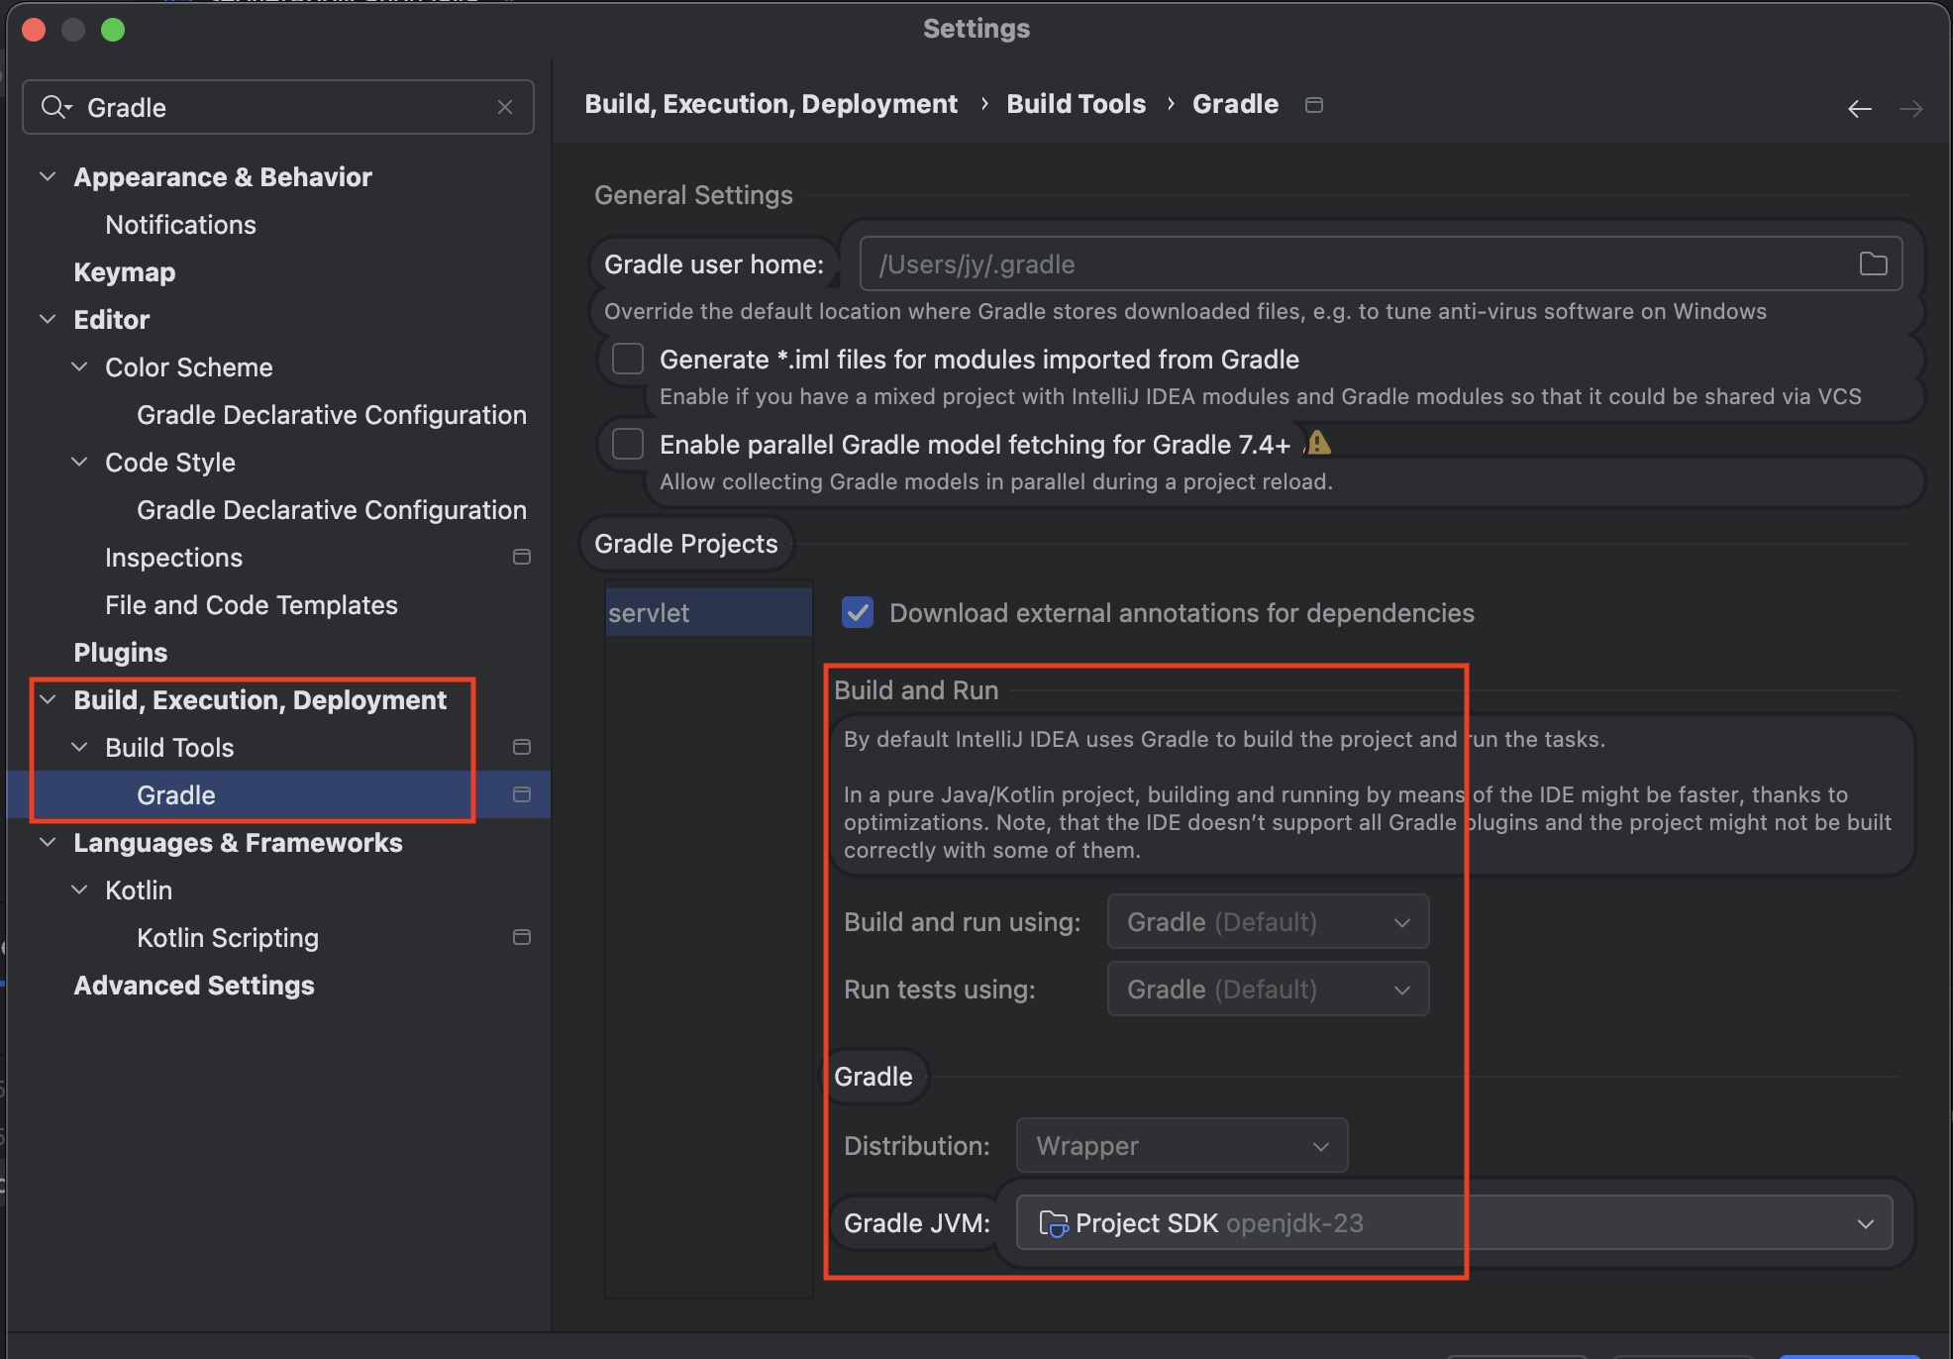Select Keymap in the settings tree
Image resolution: width=1953 pixels, height=1359 pixels.
pyautogui.click(x=125, y=272)
